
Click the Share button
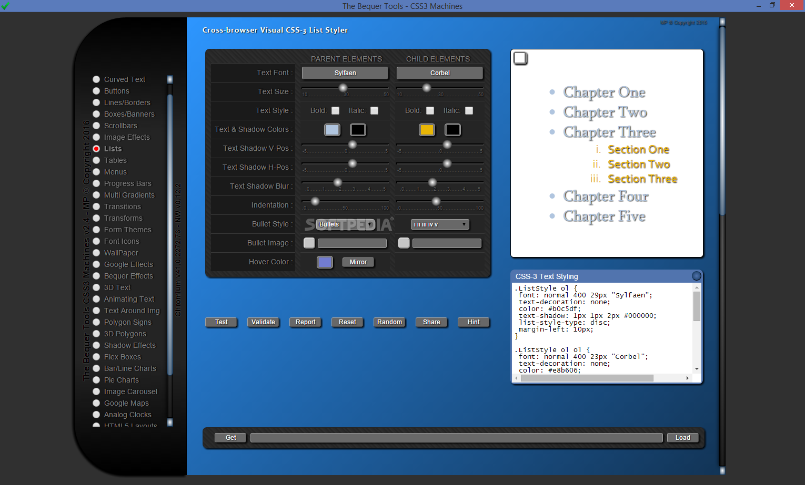click(431, 322)
